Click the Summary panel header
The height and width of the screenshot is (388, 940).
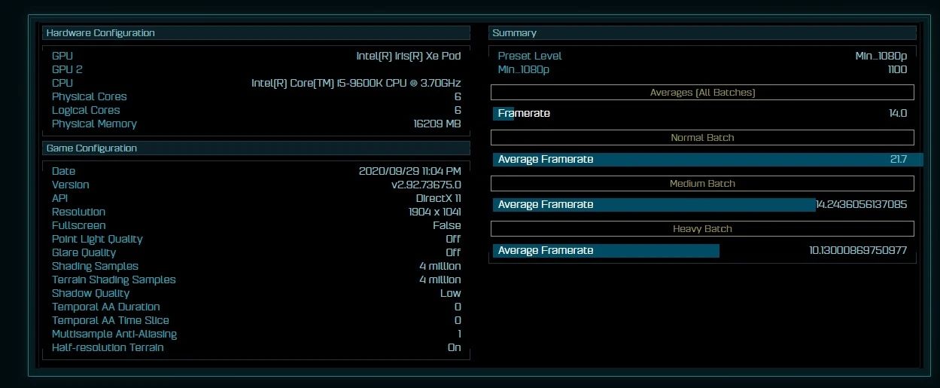(x=702, y=33)
